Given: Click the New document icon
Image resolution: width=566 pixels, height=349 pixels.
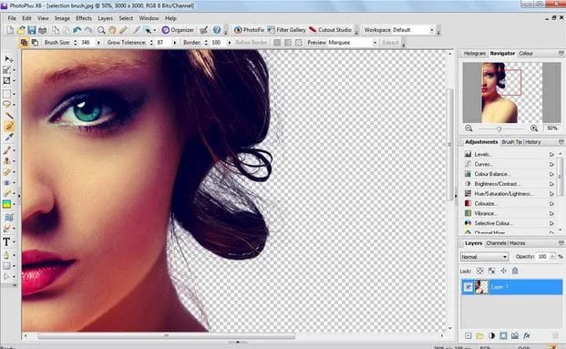Looking at the screenshot, I should point(10,30).
